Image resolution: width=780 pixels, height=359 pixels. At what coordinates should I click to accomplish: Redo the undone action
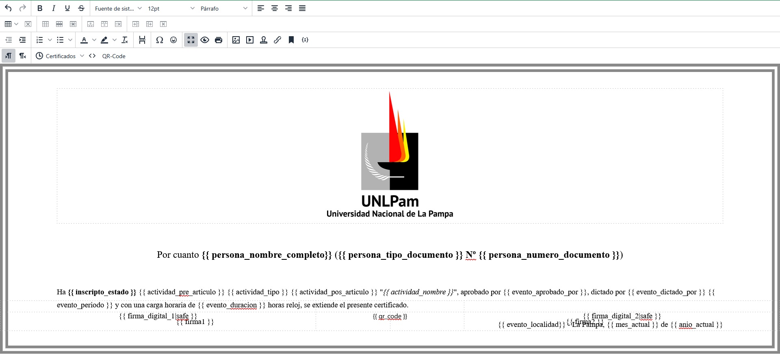pyautogui.click(x=23, y=8)
